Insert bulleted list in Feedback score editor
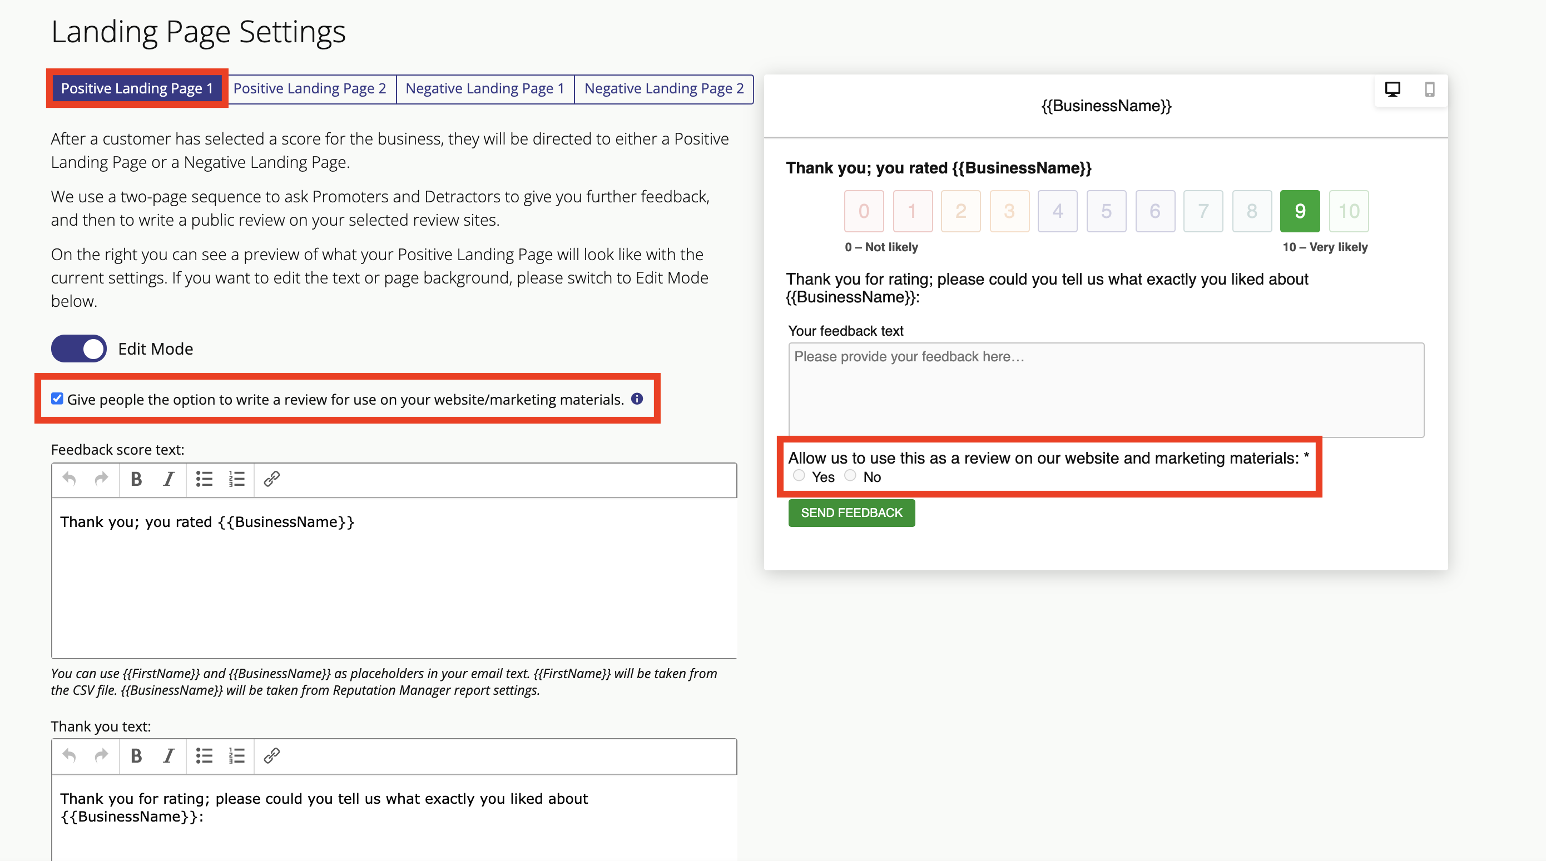The image size is (1546, 861). pos(204,479)
